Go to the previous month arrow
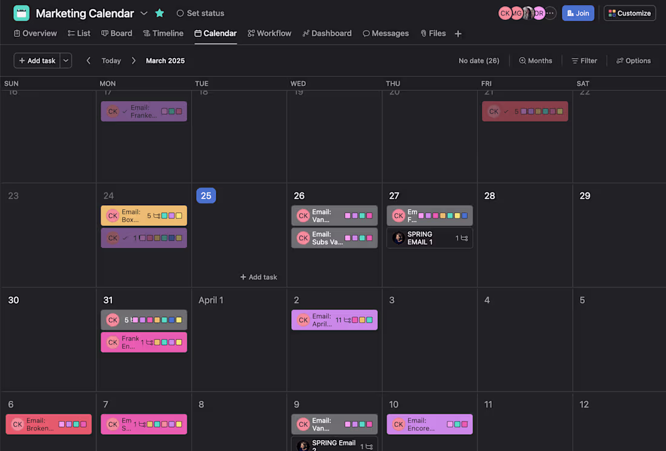Screen dimensions: 666x451 88,61
